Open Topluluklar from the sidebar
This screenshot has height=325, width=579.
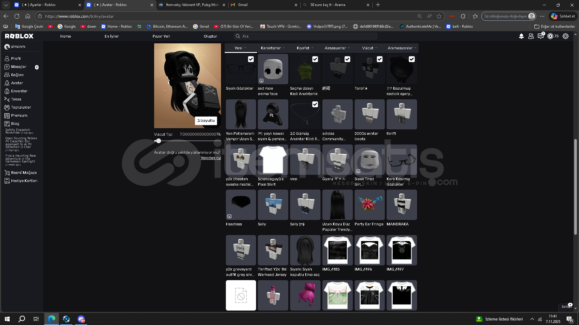(x=21, y=107)
